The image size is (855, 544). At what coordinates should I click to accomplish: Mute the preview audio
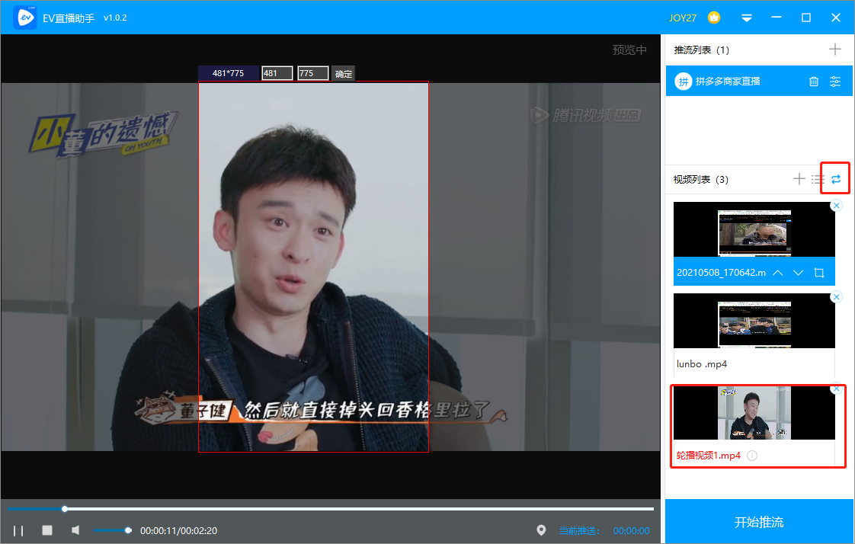point(75,530)
